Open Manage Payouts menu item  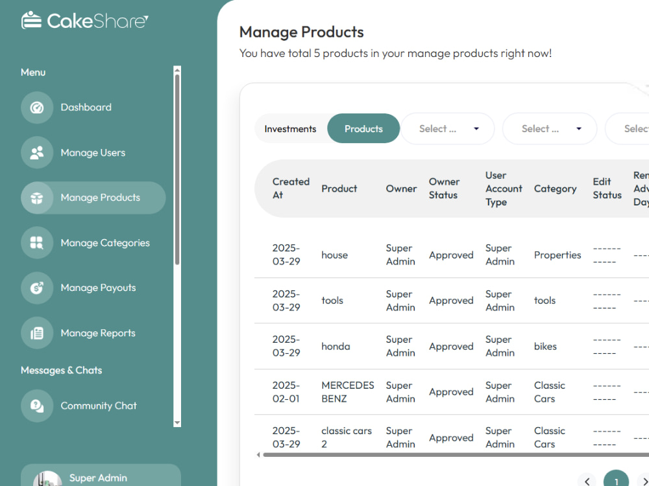pos(93,288)
